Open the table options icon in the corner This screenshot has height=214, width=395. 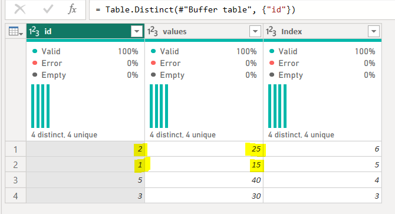tap(15, 31)
